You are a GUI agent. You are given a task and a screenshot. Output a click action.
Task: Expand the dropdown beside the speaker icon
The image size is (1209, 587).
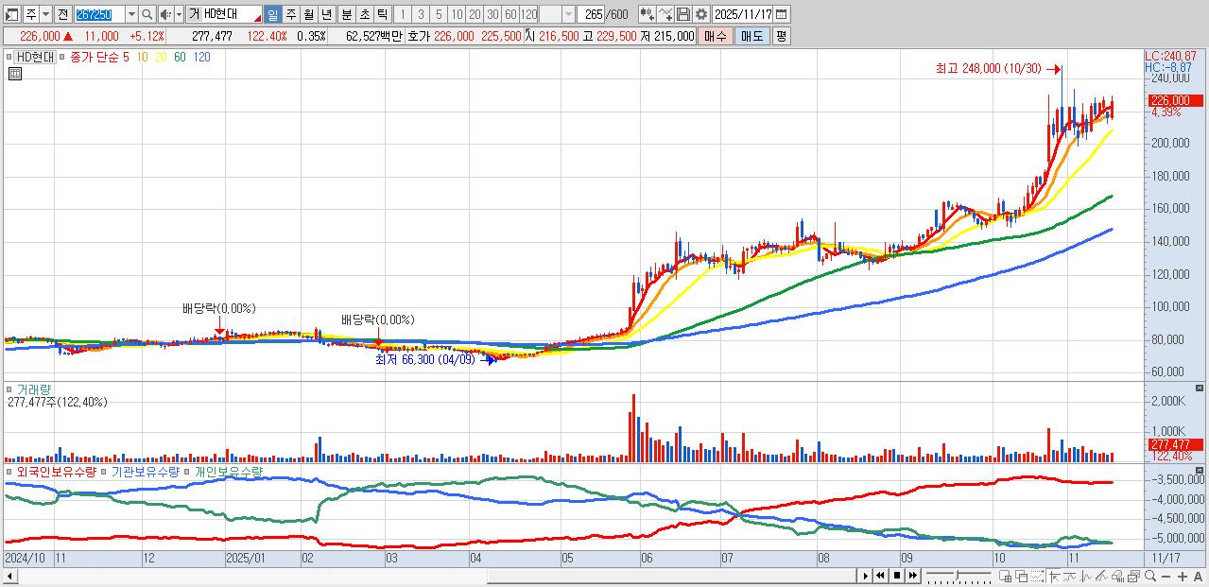coord(179,14)
